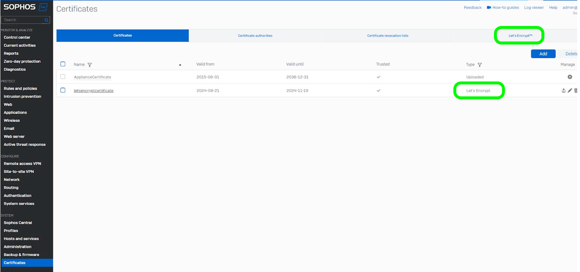This screenshot has width=580, height=272.
Task: Check the ApplianceCertificate row checkbox
Action: pyautogui.click(x=63, y=76)
